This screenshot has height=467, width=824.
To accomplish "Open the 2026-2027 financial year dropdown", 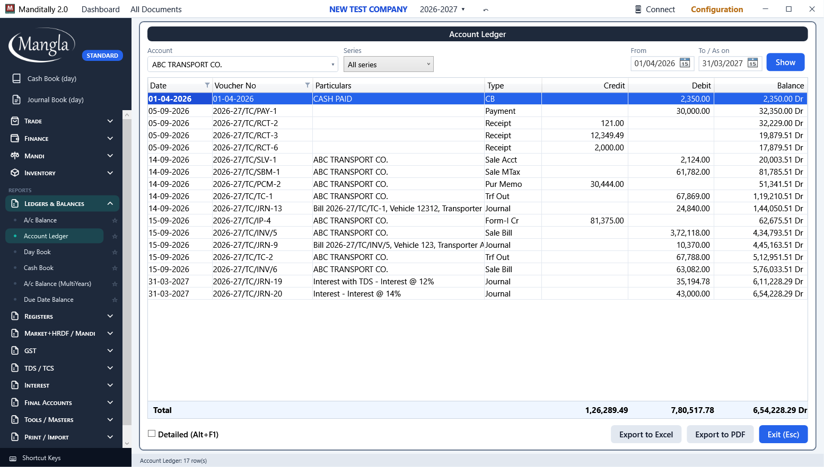I will pyautogui.click(x=442, y=9).
